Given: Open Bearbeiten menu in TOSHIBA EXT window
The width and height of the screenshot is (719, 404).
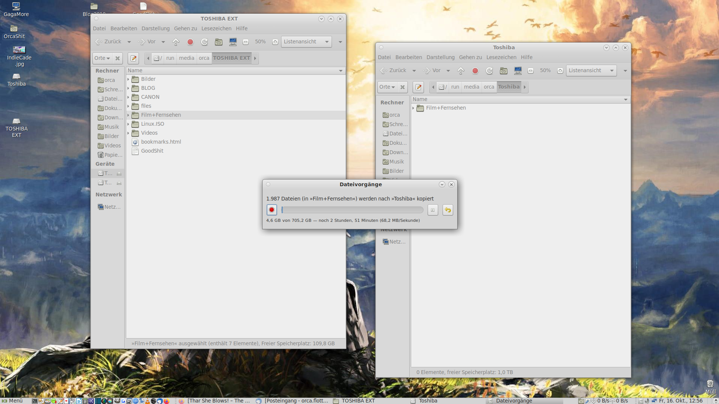Looking at the screenshot, I should 124,28.
